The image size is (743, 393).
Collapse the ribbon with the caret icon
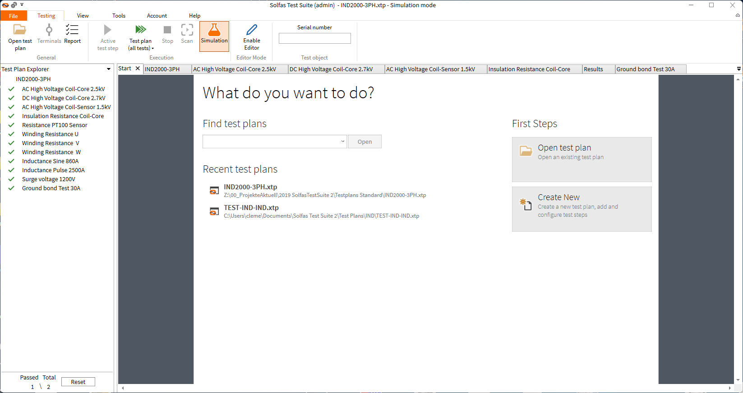[x=738, y=15]
